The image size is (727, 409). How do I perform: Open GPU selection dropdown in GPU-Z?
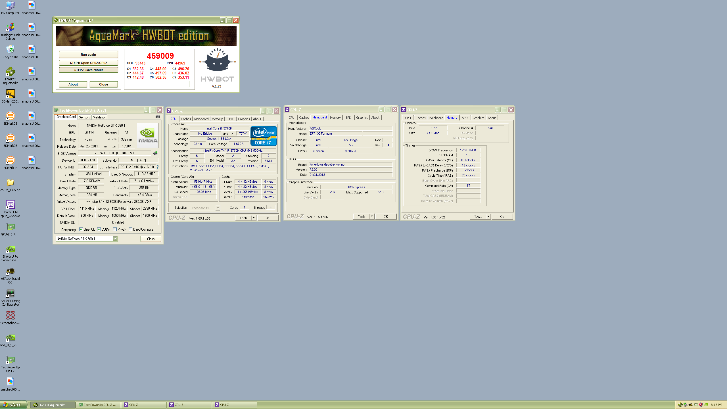pos(115,239)
